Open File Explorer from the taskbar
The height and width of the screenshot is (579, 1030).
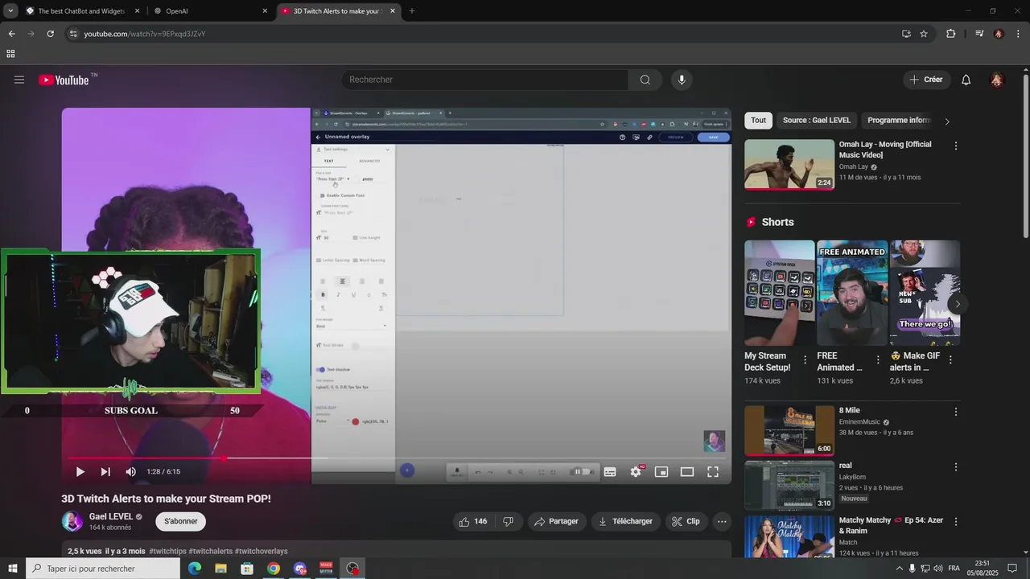(220, 569)
